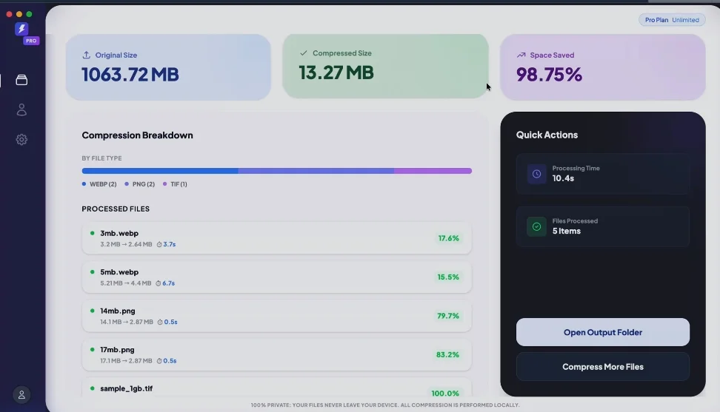Image resolution: width=720 pixels, height=412 pixels.
Task: Select the sample_1gb.tif file name
Action: tap(126, 388)
